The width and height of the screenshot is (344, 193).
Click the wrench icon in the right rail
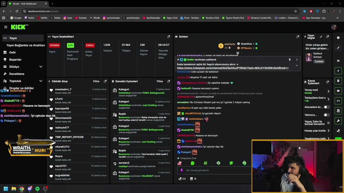tap(338, 121)
